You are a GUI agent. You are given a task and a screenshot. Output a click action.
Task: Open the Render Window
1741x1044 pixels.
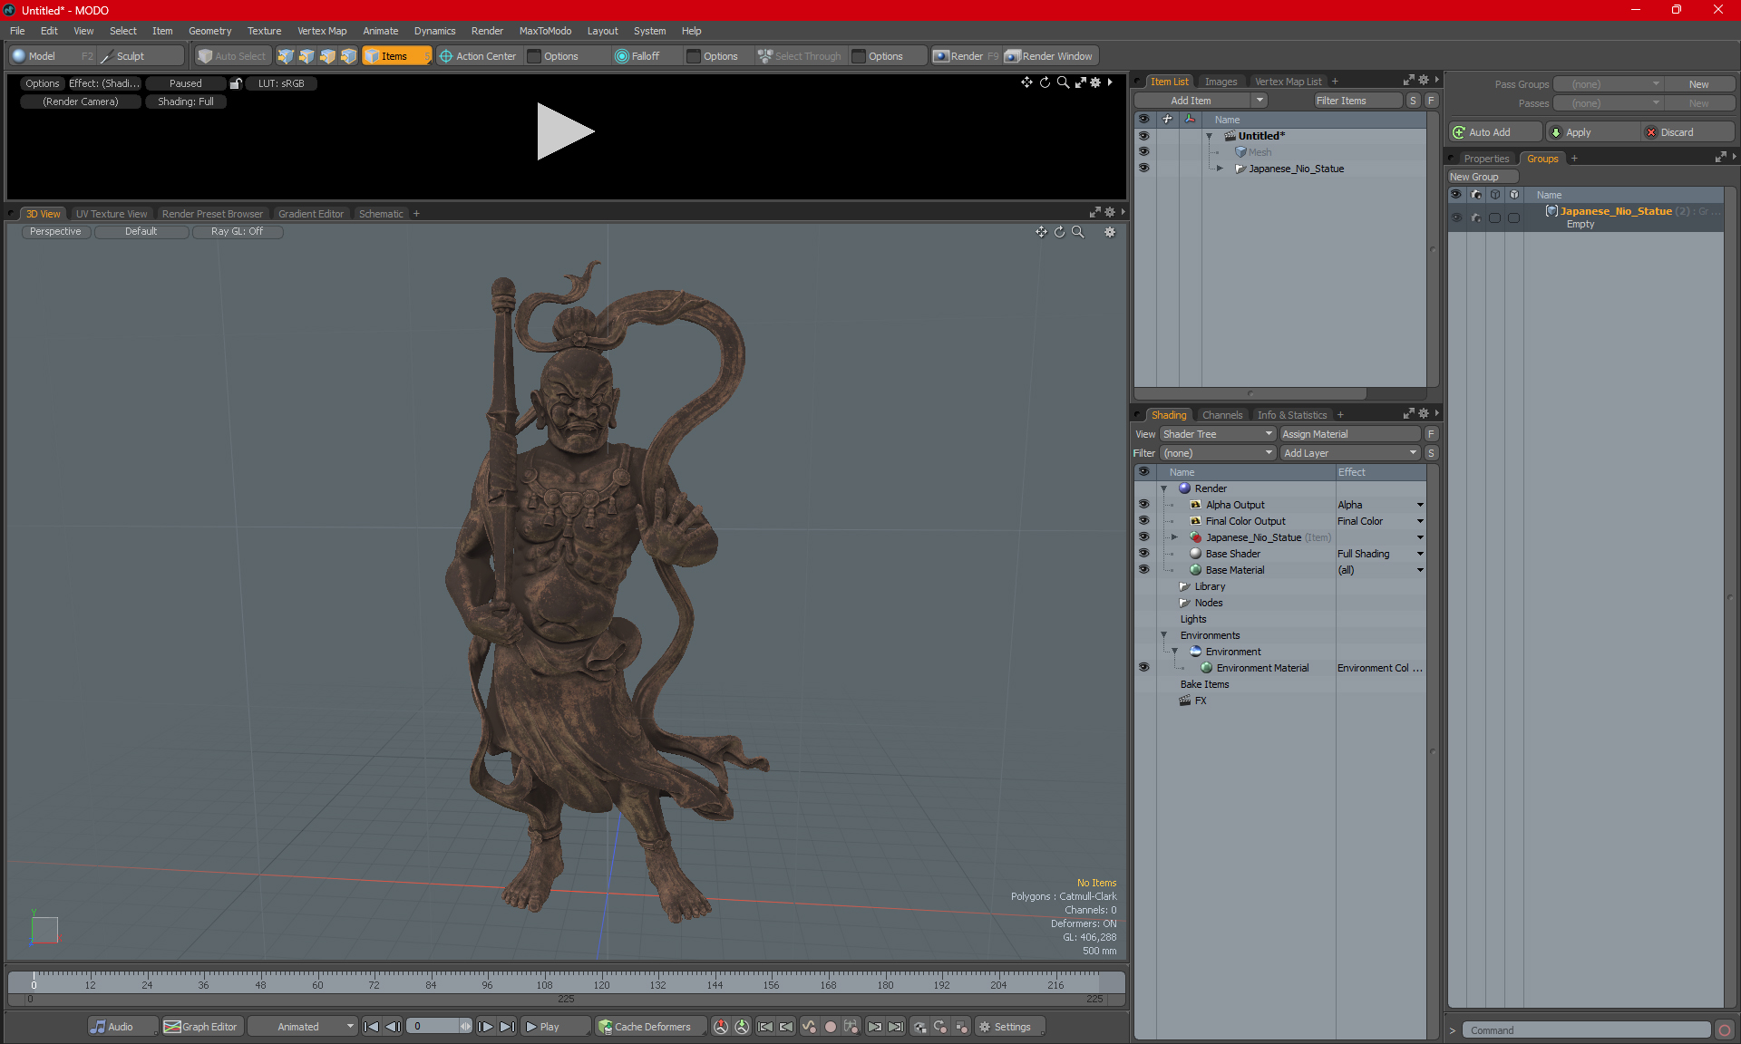point(1050,56)
